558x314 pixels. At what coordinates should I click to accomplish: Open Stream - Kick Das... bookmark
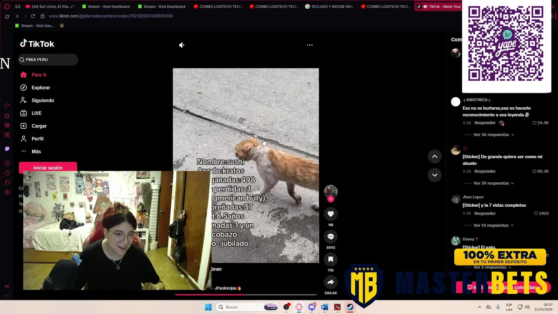coord(34,26)
